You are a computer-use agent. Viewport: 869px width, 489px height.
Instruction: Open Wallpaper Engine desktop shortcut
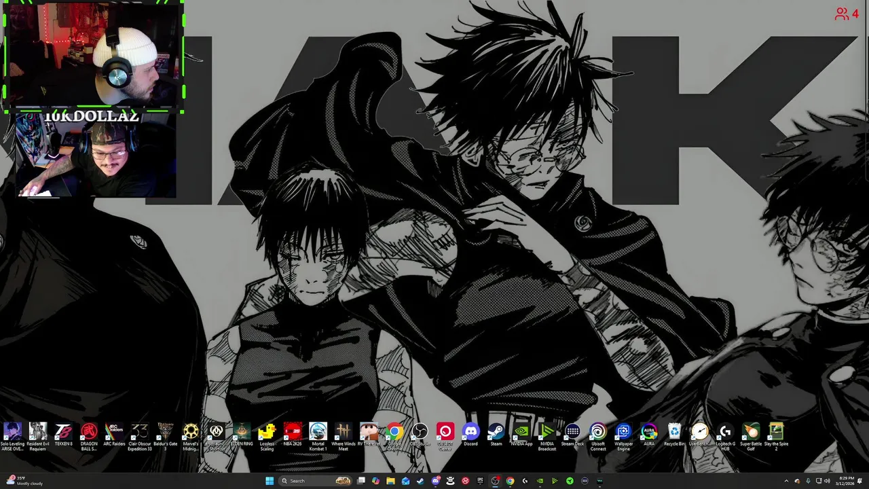tap(623, 436)
